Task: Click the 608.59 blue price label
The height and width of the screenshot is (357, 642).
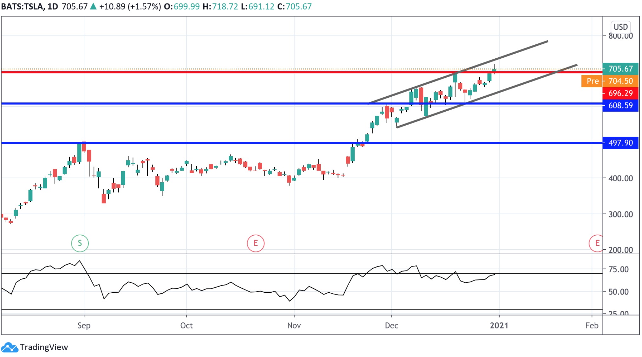Action: pyautogui.click(x=620, y=105)
